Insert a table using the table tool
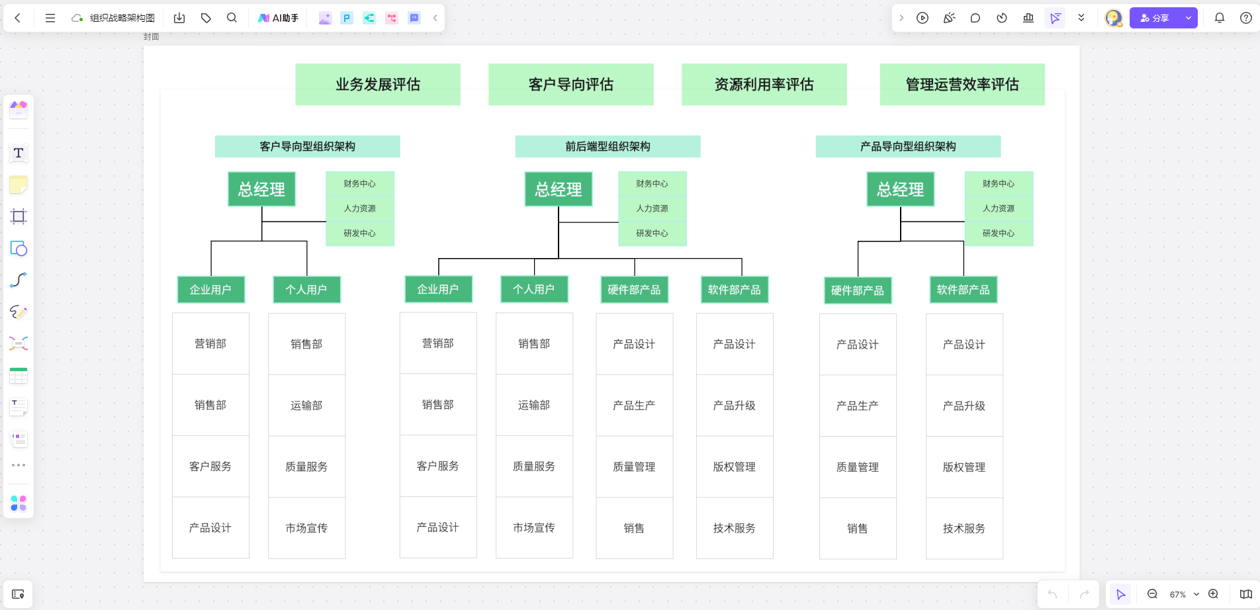Viewport: 1260px width, 610px height. [x=18, y=375]
